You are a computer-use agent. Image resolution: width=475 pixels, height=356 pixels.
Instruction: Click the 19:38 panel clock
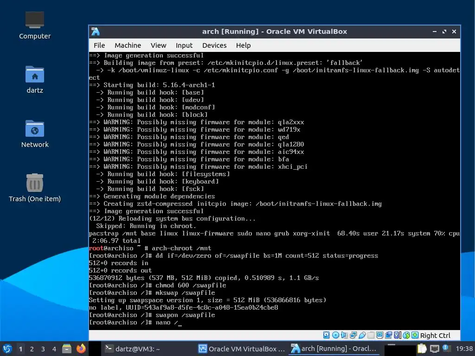[464, 349]
